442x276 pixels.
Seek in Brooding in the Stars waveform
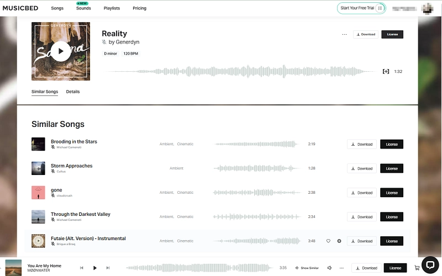click(x=256, y=144)
